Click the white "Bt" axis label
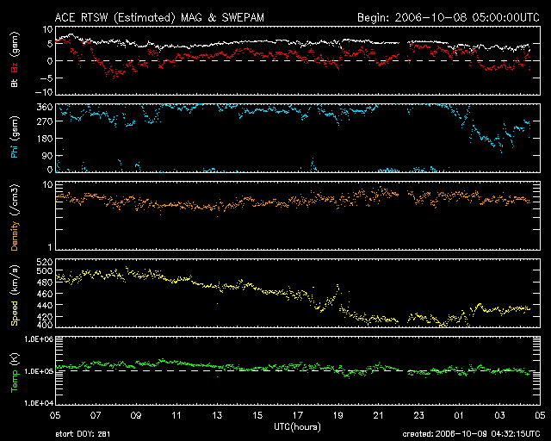The height and width of the screenshot is (441, 551). click(15, 84)
